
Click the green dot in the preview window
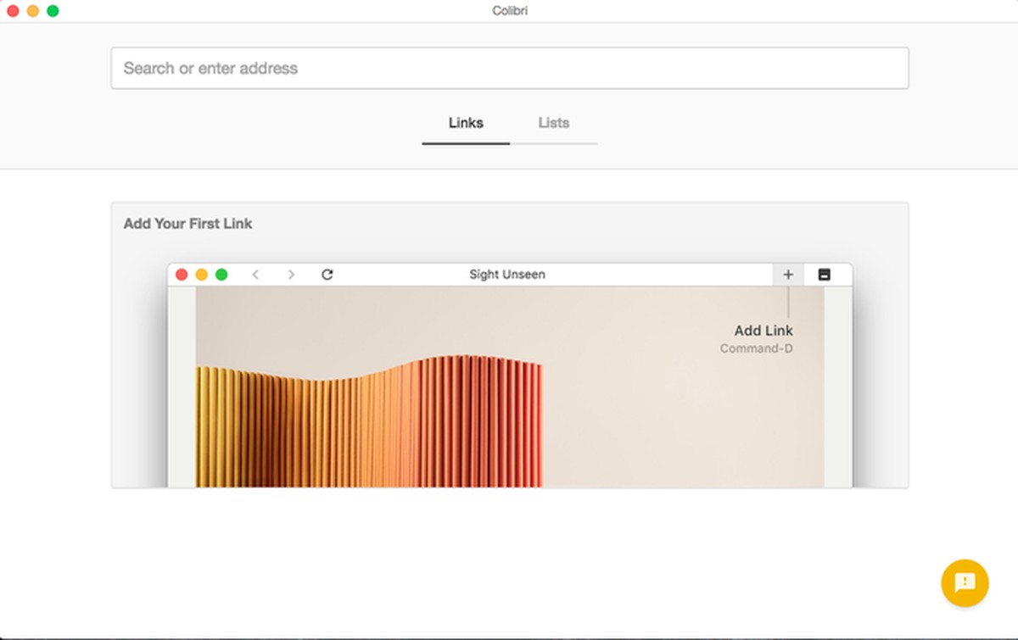pyautogui.click(x=221, y=275)
